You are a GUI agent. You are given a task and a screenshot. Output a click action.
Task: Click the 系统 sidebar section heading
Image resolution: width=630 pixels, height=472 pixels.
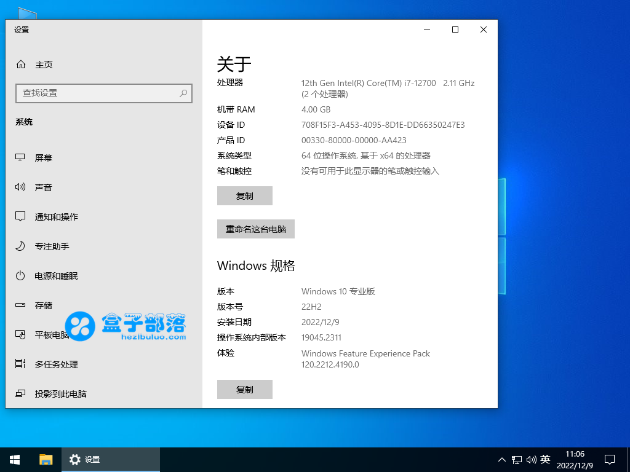tap(24, 122)
